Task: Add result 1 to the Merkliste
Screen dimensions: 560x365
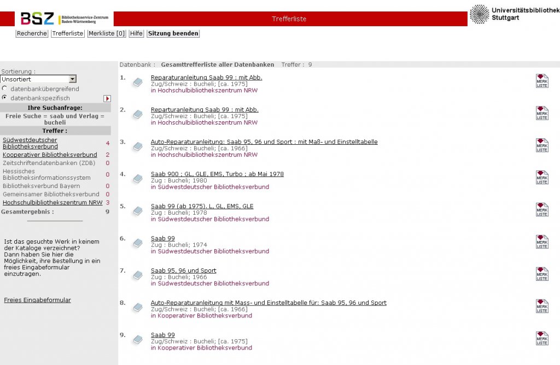Action: [x=542, y=81]
